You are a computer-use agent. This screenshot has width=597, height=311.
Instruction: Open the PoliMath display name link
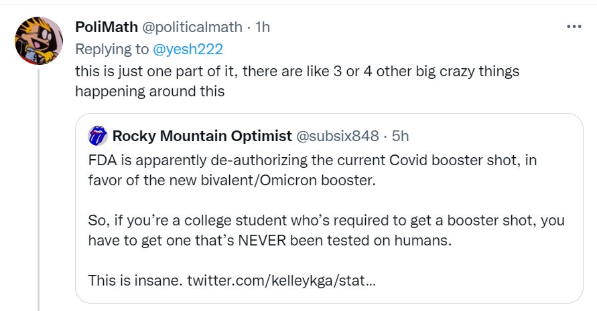(105, 27)
